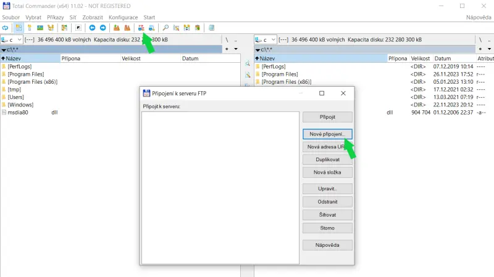Screen dimensions: 494x277
Task: Open the Start menu item
Action: tap(149, 17)
